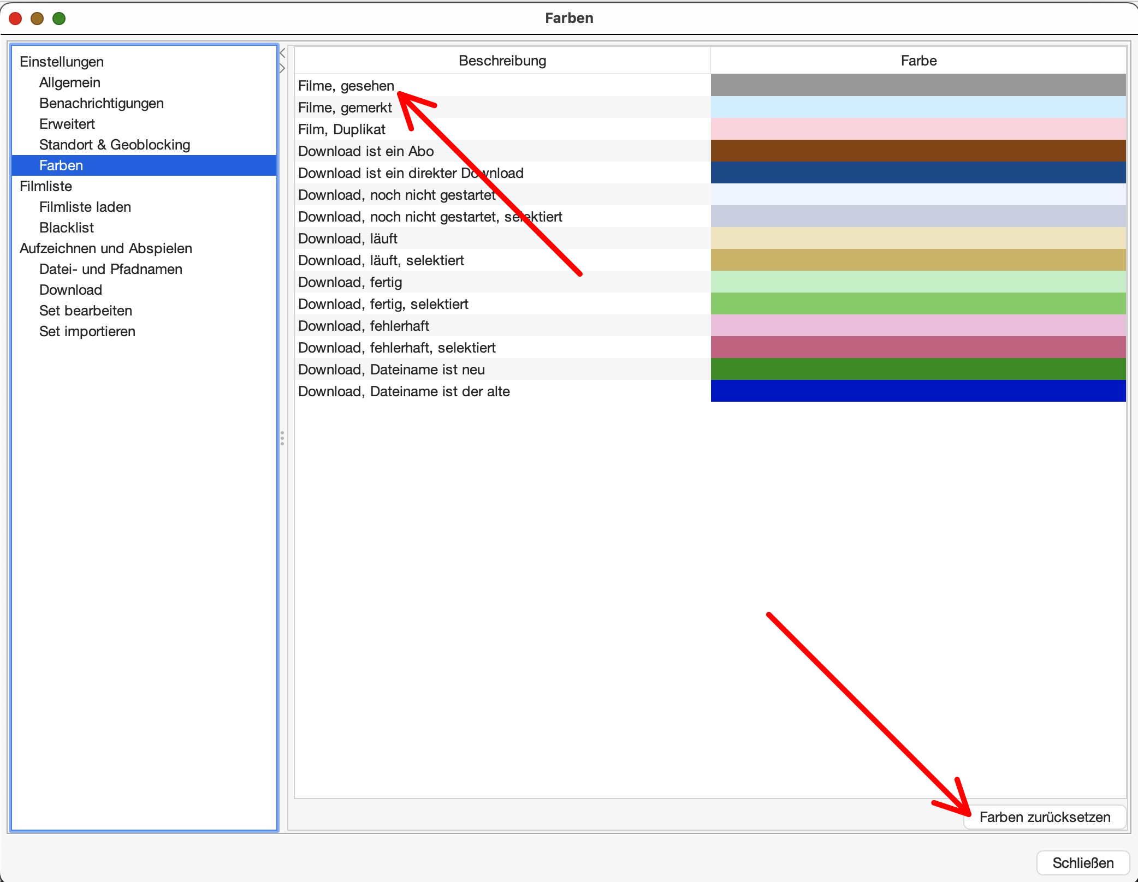Open Standort & Geoblocking settings
The image size is (1138, 882).
115,145
